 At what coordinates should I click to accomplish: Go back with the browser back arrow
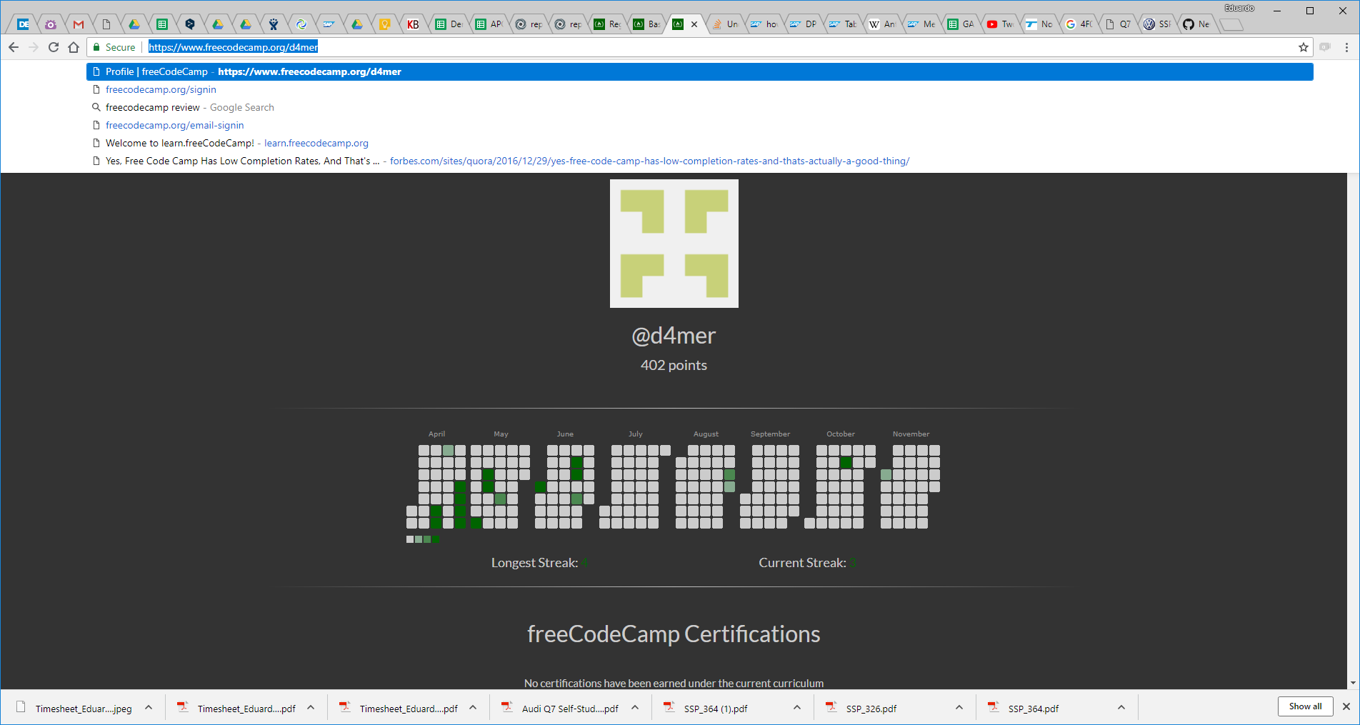click(x=14, y=47)
